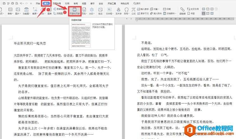Open the 文本框 text box dropdown

click(x=109, y=11)
